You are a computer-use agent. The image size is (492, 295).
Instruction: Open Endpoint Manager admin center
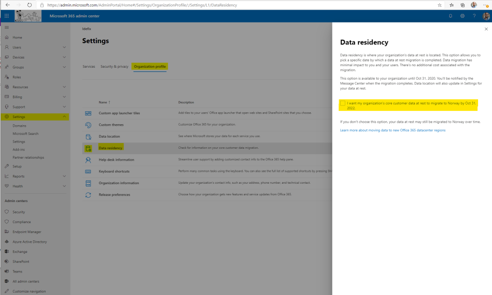[27, 232]
